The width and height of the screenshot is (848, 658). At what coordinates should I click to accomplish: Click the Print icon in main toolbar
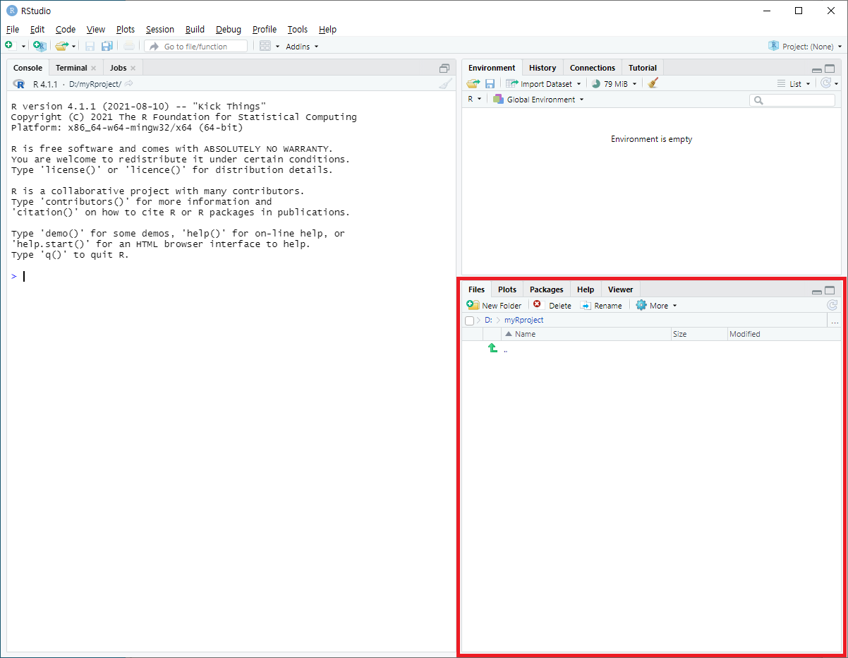128,46
